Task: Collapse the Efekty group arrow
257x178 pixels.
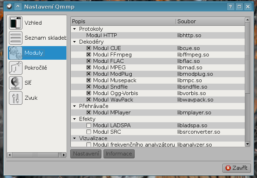Action: pos(75,119)
